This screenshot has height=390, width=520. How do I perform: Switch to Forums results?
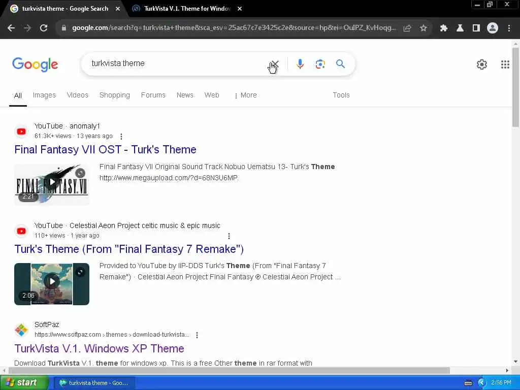153,95
